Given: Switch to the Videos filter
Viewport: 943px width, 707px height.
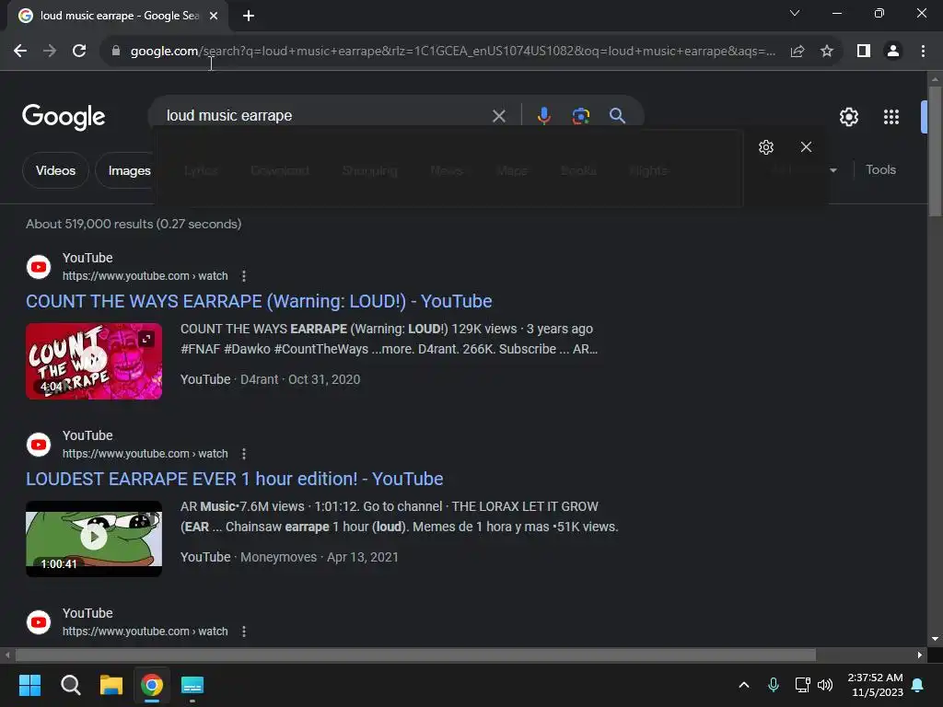Looking at the screenshot, I should 55,170.
